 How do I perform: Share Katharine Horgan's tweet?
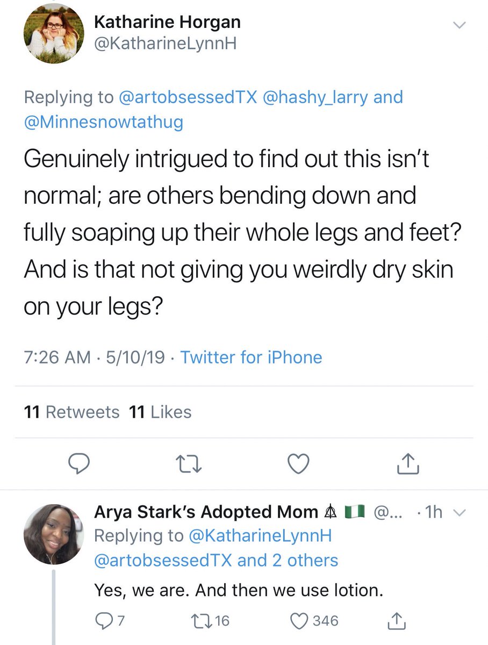(x=407, y=464)
